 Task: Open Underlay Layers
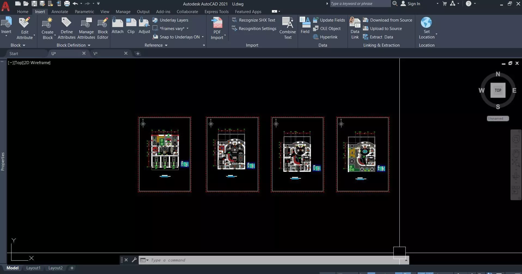pos(171,20)
